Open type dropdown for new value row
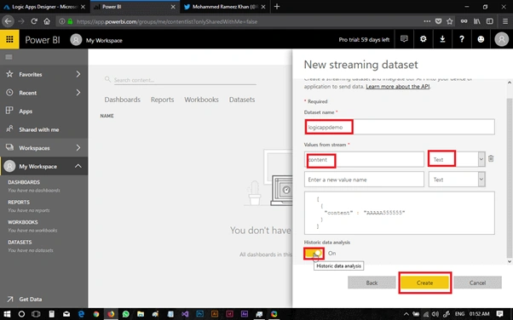Image resolution: width=513 pixels, height=320 pixels. 481,180
